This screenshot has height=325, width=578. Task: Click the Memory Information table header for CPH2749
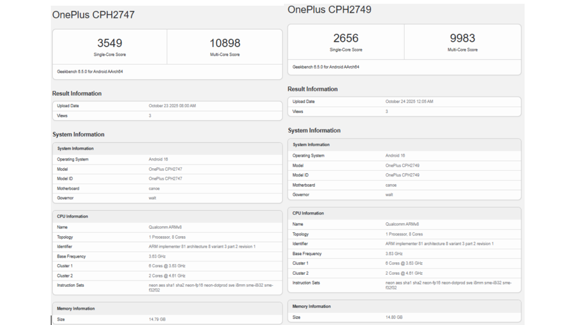pos(311,307)
